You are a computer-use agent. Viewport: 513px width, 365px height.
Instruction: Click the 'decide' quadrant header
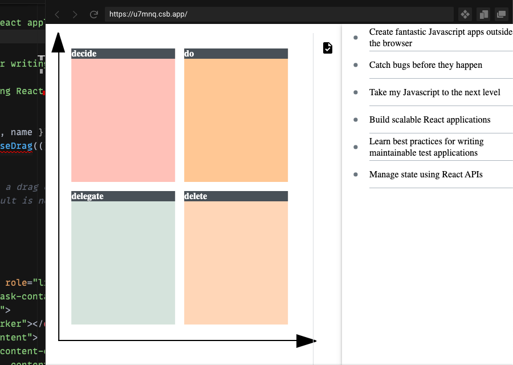coord(123,54)
